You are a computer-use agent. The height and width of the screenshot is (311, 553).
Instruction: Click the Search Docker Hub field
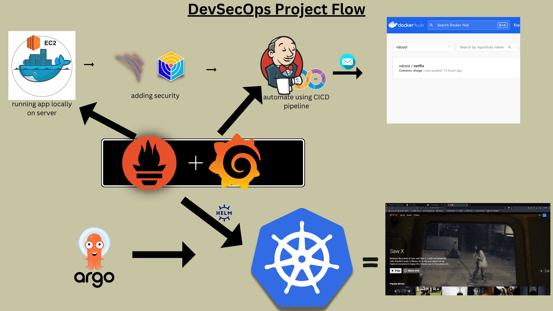click(x=469, y=25)
